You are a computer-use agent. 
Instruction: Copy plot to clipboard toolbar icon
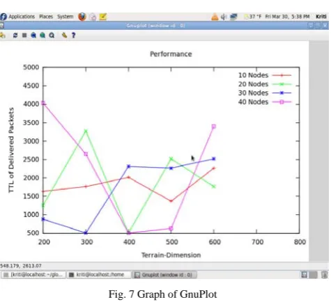(2, 35)
